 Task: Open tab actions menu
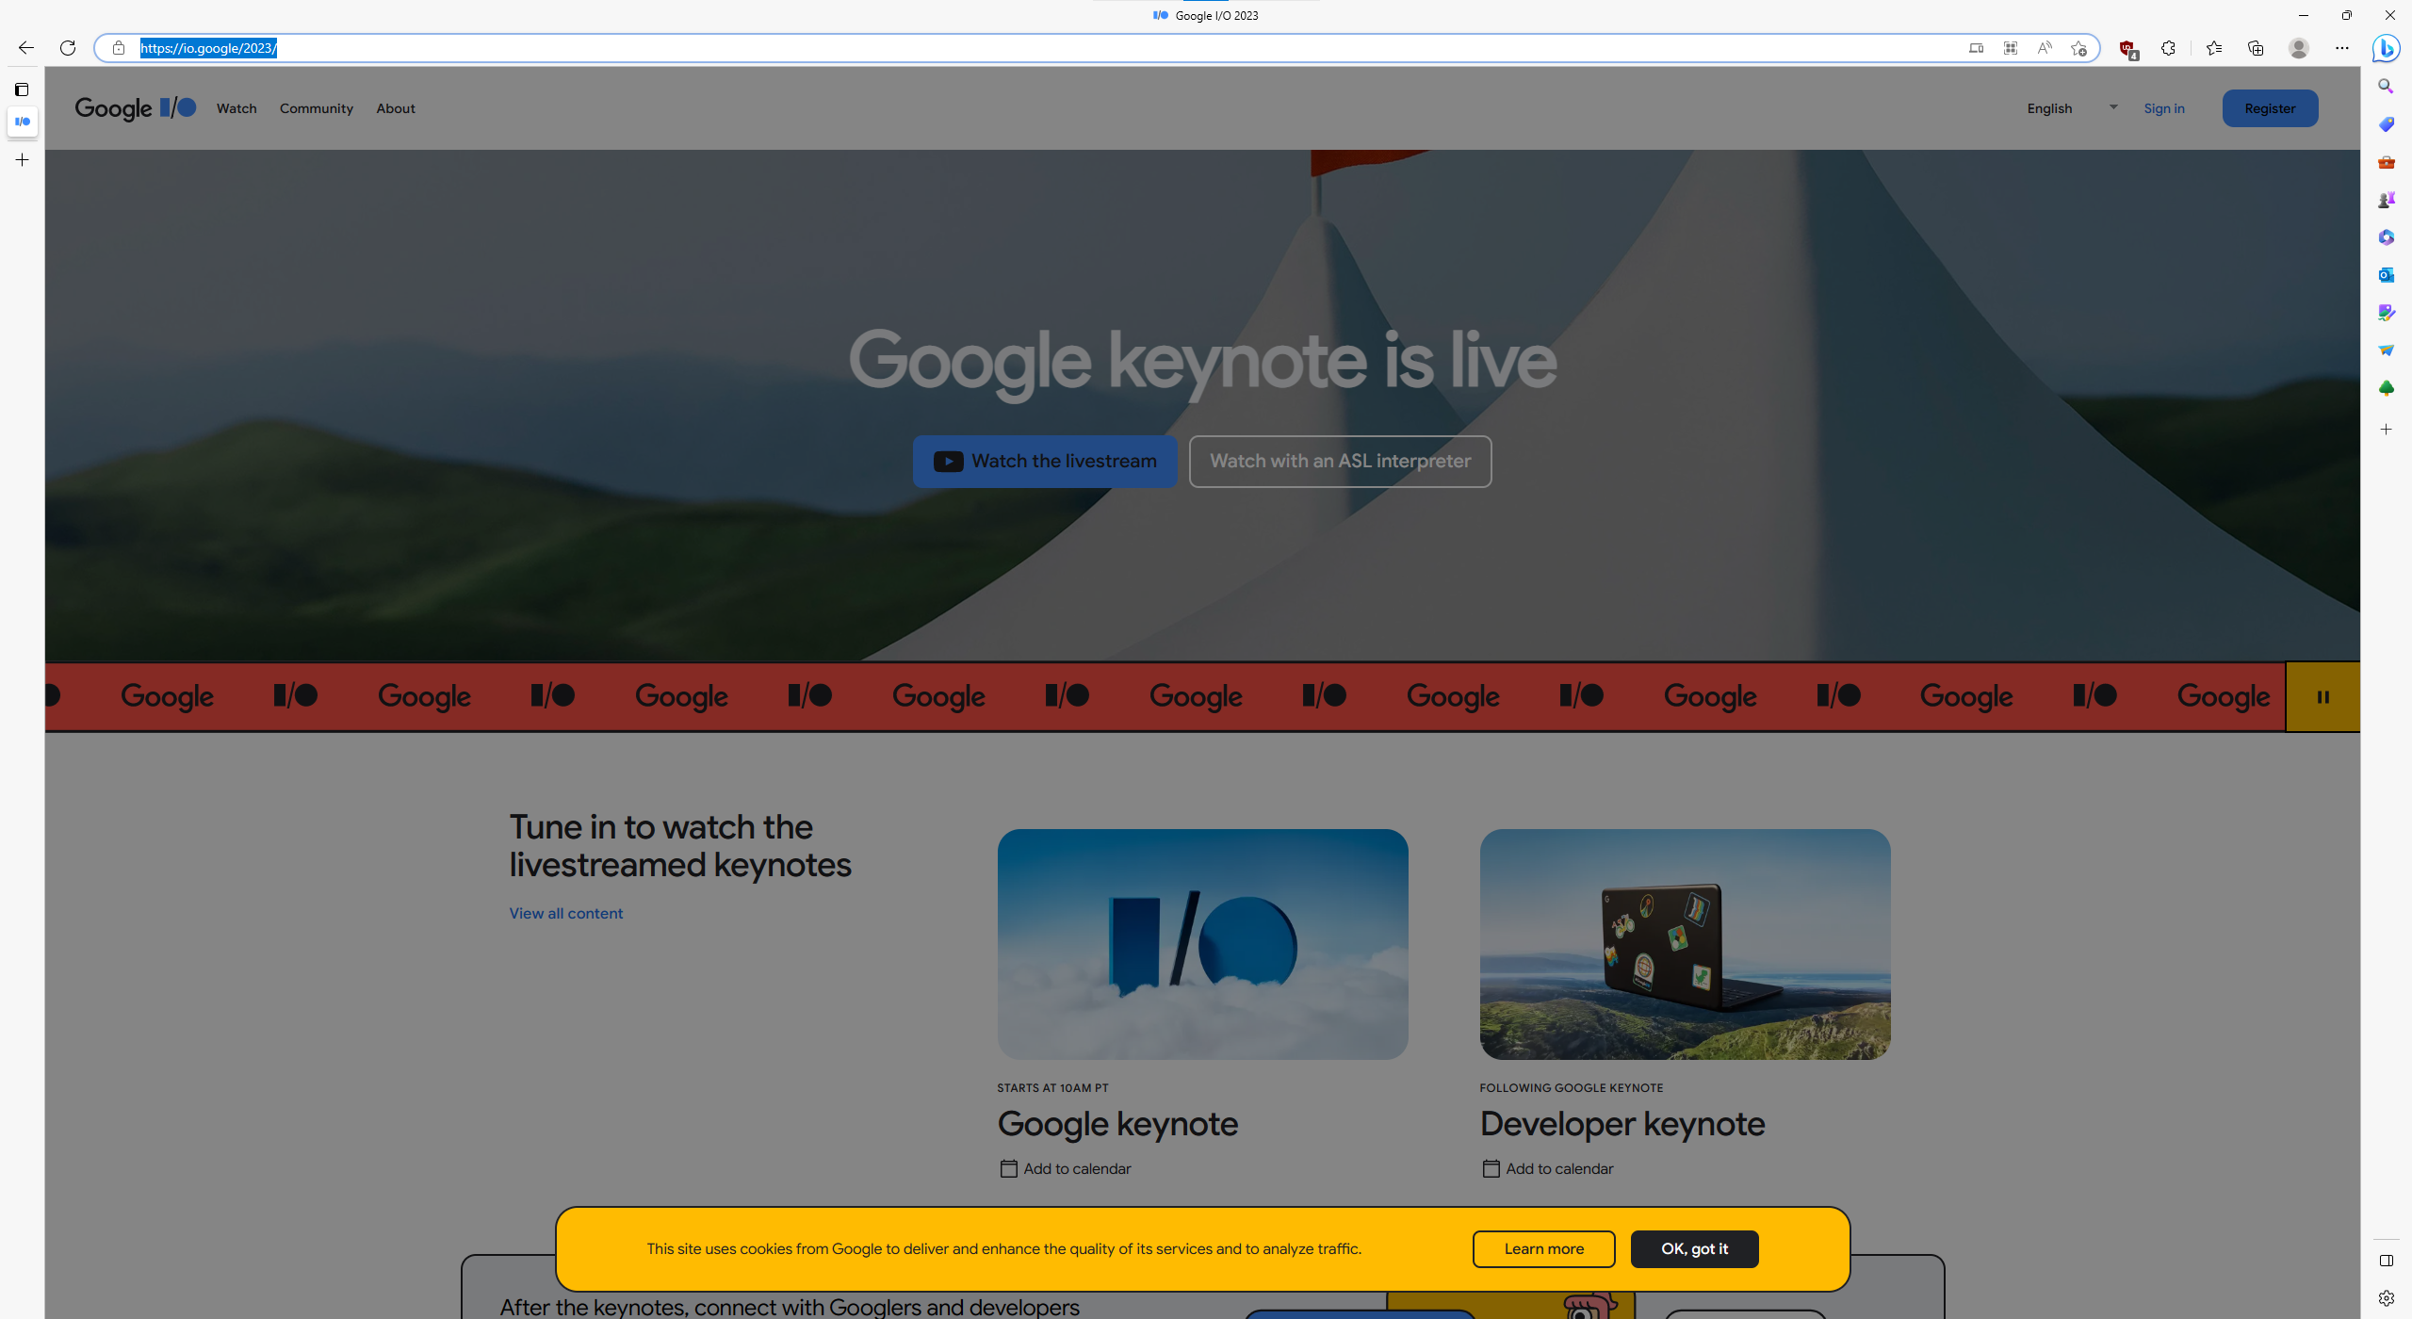(x=22, y=90)
